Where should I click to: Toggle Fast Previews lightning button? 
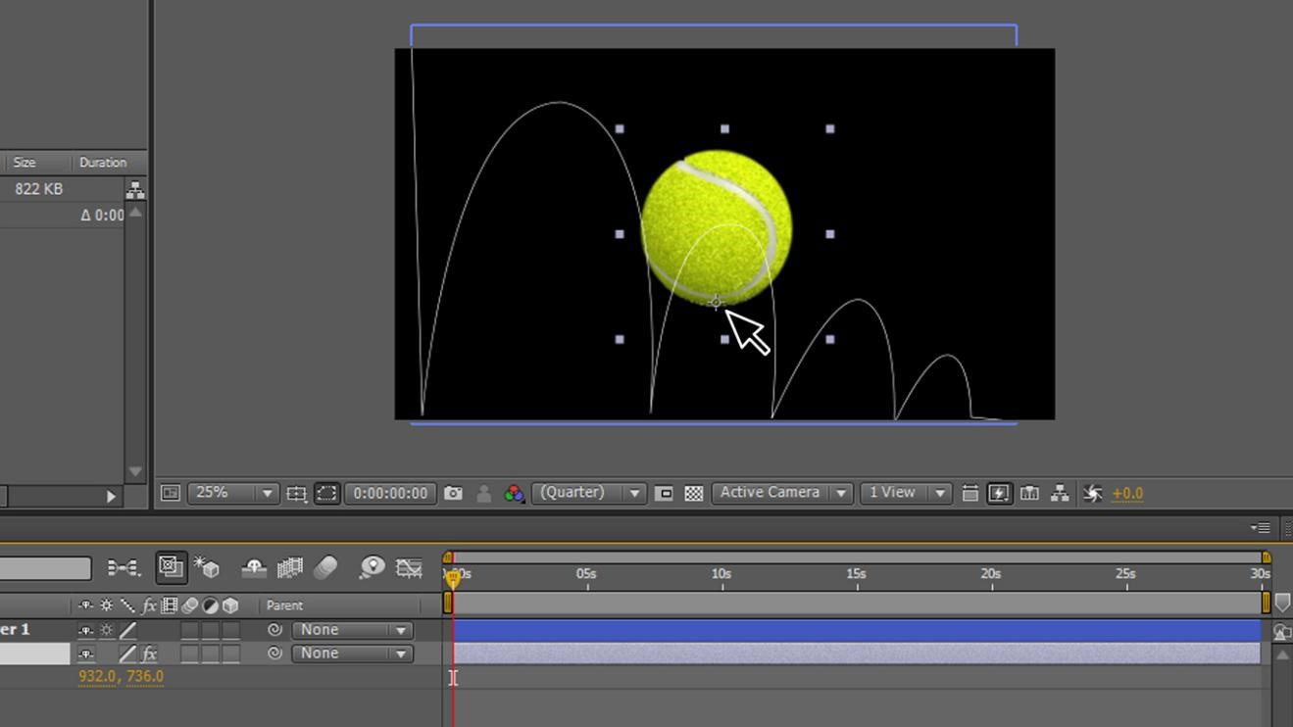click(x=999, y=494)
